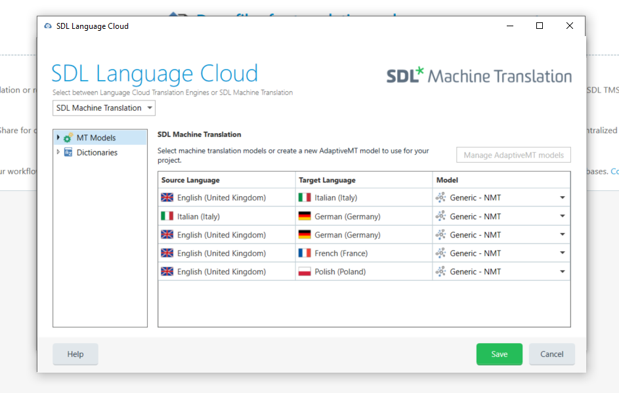The height and width of the screenshot is (393, 619).
Task: Expand the MT Models tree node
Action: pyautogui.click(x=58, y=137)
